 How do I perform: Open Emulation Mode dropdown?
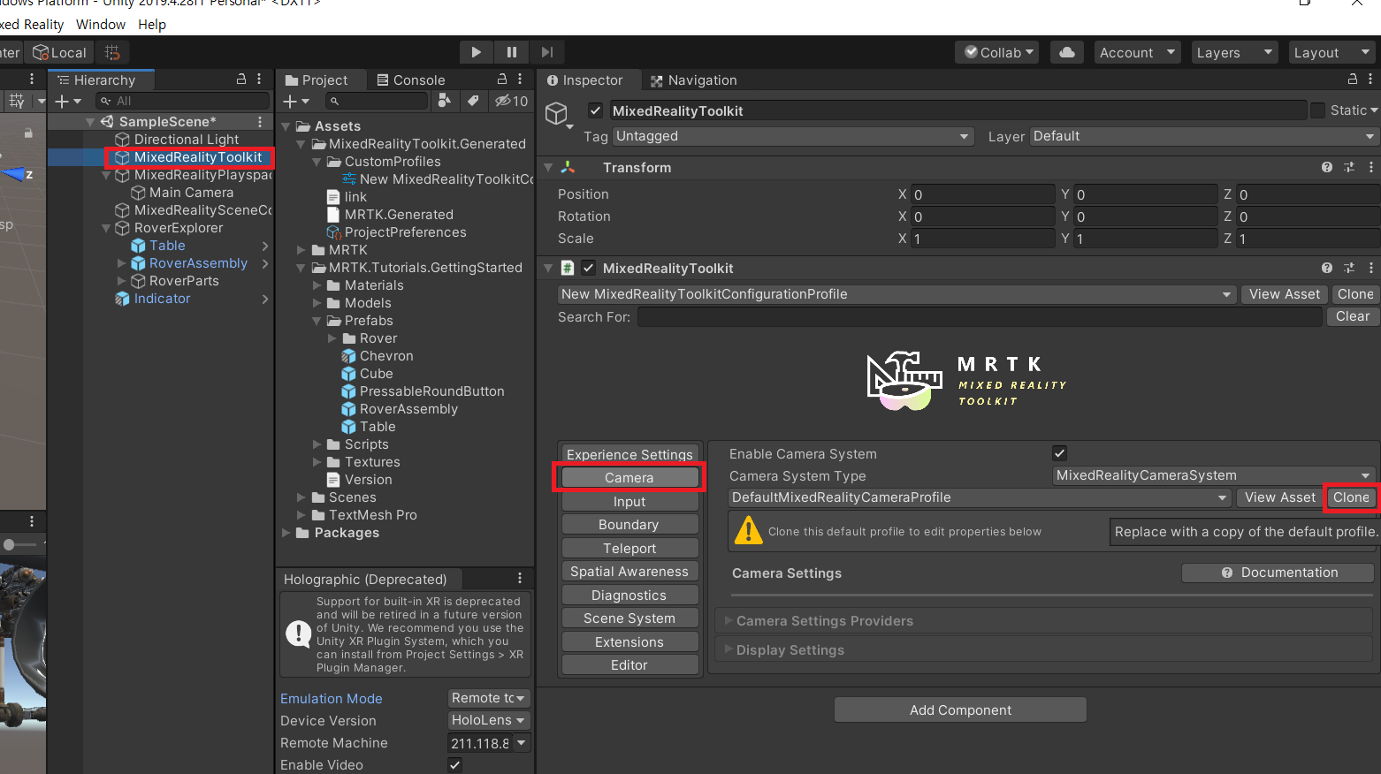(488, 698)
